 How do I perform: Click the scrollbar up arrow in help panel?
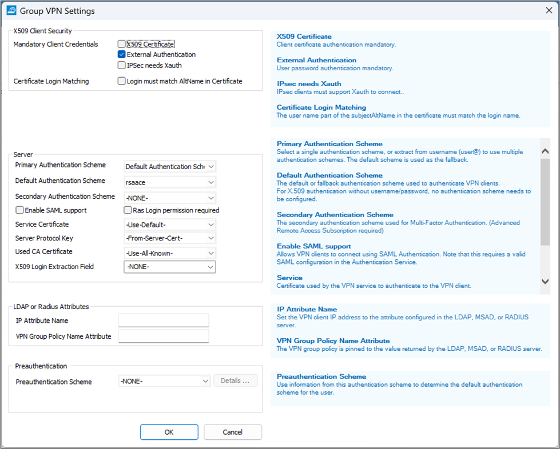[x=545, y=151]
